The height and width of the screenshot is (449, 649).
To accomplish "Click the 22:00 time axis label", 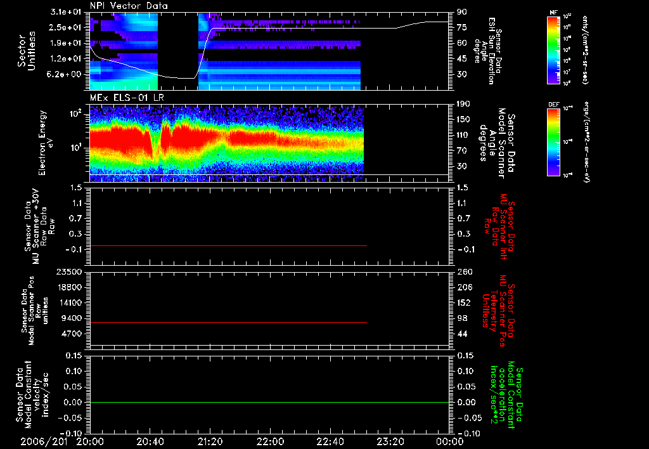I will pyautogui.click(x=270, y=441).
